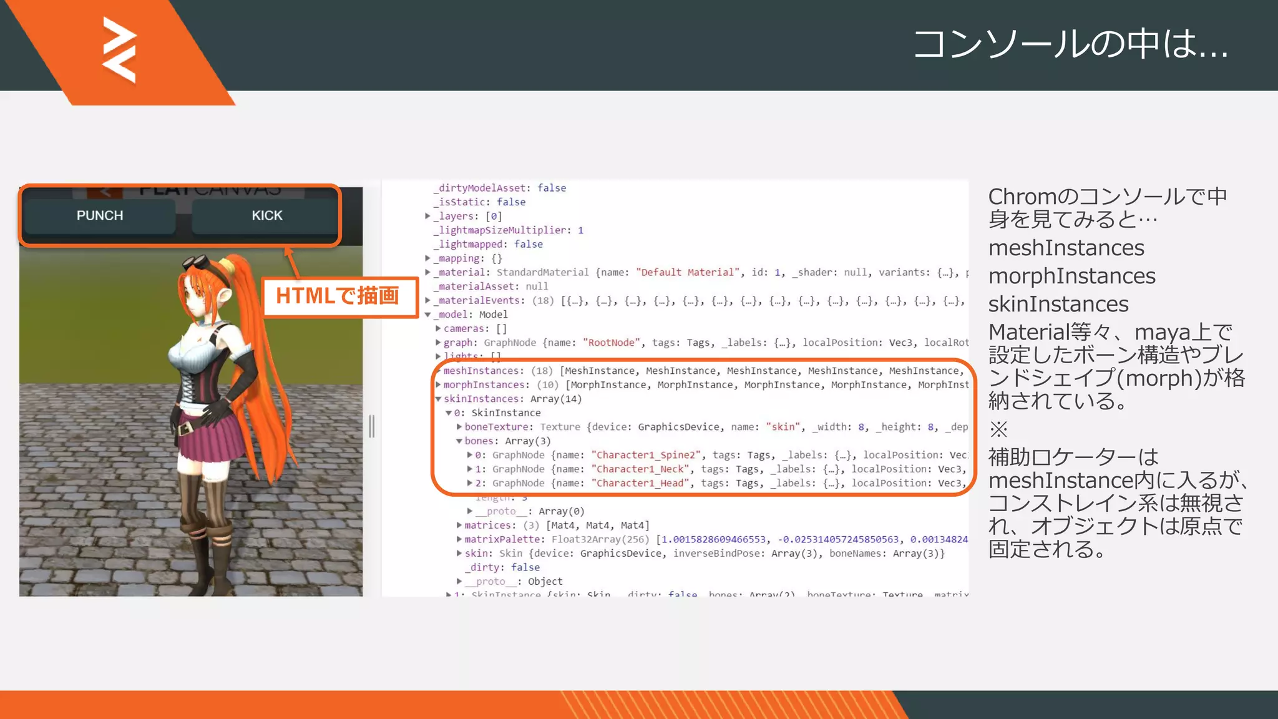This screenshot has height=719, width=1278.
Task: Expand the cameras array
Action: pyautogui.click(x=438, y=328)
